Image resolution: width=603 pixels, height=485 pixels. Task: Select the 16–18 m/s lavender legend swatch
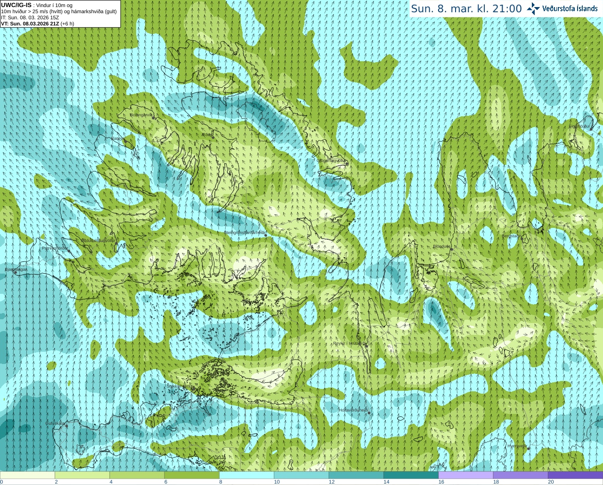[465, 475]
